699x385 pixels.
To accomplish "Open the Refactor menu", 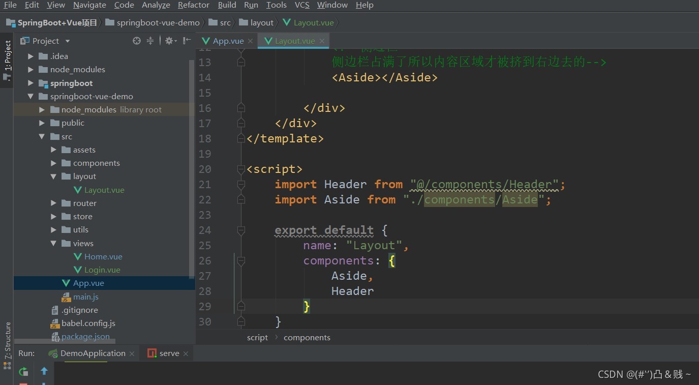I will (x=194, y=5).
